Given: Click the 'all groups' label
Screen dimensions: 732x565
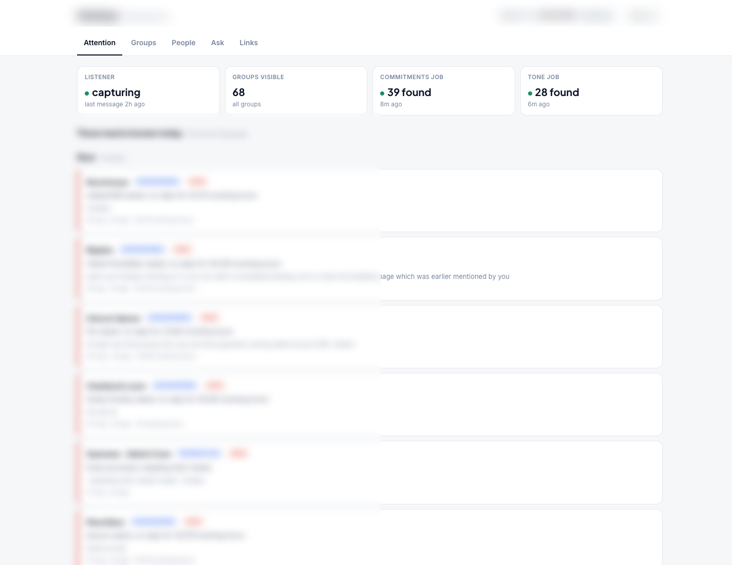Looking at the screenshot, I should point(247,104).
